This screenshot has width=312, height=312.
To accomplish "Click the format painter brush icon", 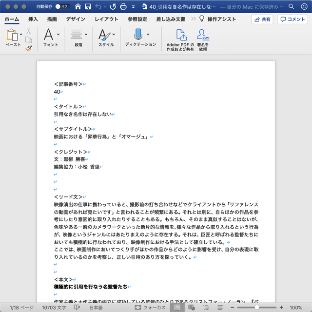I will point(28,49).
